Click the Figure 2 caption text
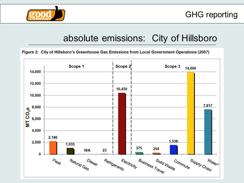The image size is (244, 183). point(115,52)
